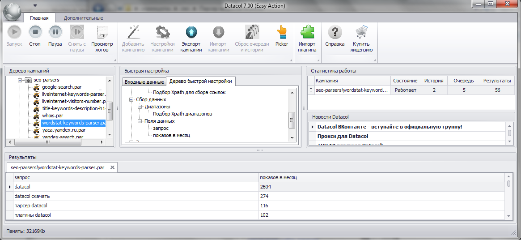
Task: Click Снять с паузы icon
Action: (77, 32)
